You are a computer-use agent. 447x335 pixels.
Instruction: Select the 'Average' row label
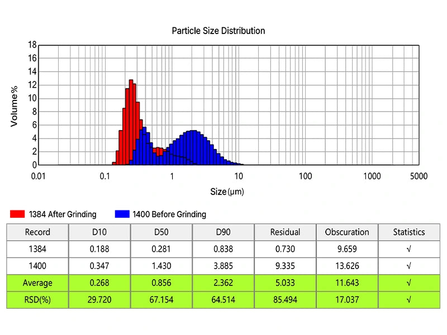pos(37,283)
